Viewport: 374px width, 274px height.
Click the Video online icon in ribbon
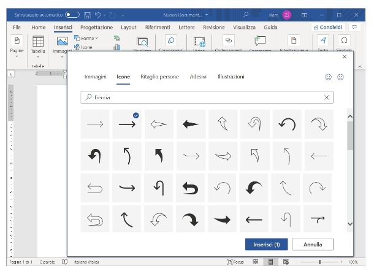[x=199, y=42]
